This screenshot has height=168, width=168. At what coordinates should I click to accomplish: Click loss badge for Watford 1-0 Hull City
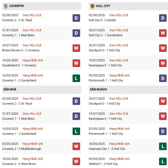pyautogui.click(x=163, y=162)
